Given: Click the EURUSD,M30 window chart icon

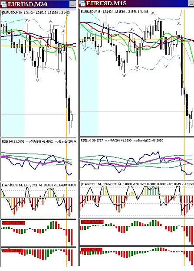Looking at the screenshot, I should (x=3, y=4).
